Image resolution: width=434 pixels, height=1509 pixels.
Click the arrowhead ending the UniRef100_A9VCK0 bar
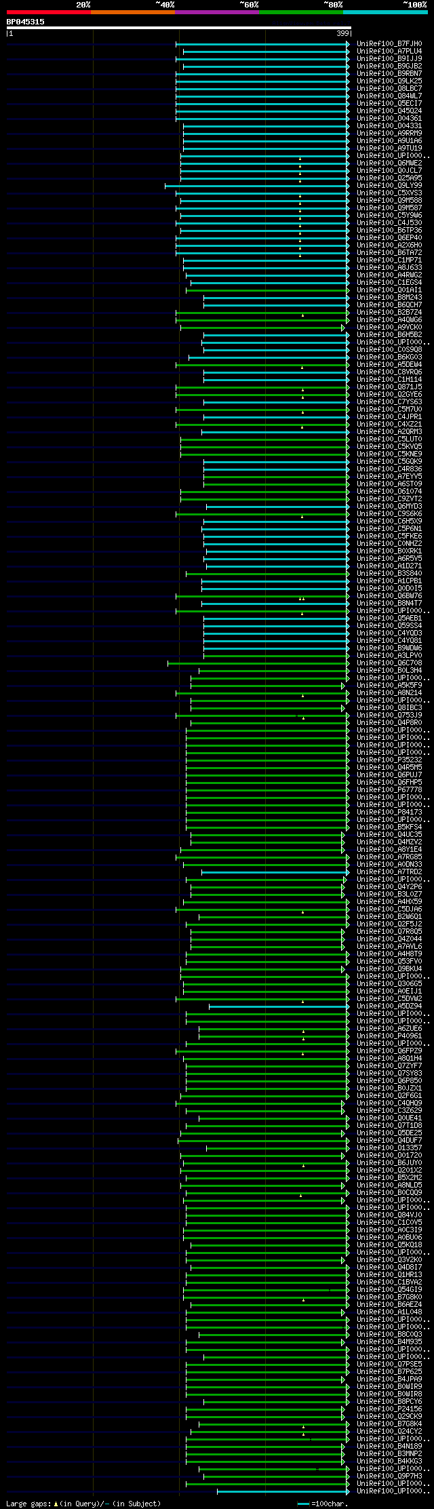tap(343, 328)
